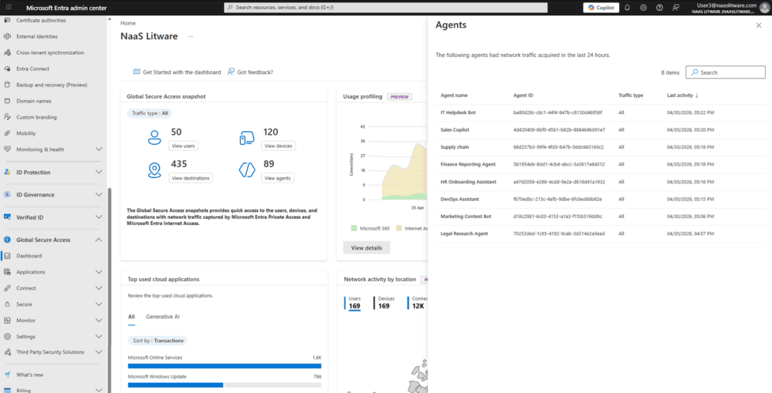Image resolution: width=772 pixels, height=393 pixels.
Task: Click the Applications sidebar icon
Action: pos(7,272)
